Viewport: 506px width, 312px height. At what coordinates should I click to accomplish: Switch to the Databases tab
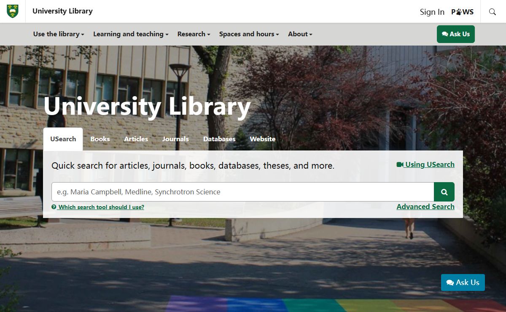pyautogui.click(x=219, y=139)
